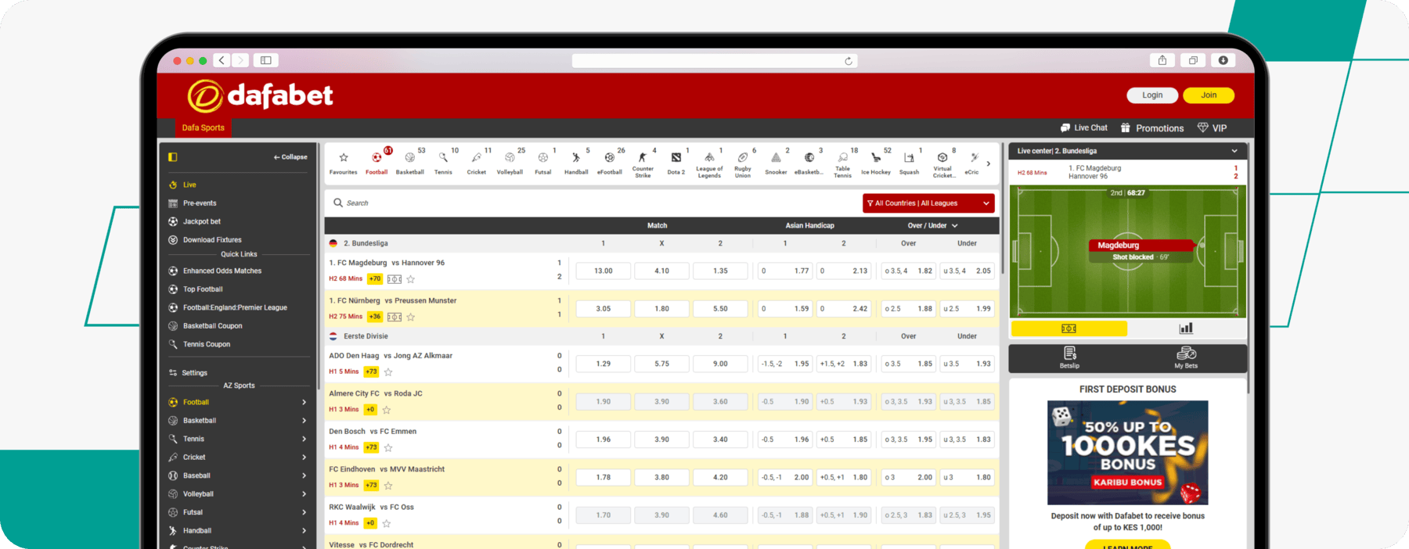Image resolution: width=1409 pixels, height=549 pixels.
Task: Open the First Deposit Bonus banner image
Action: [x=1127, y=453]
